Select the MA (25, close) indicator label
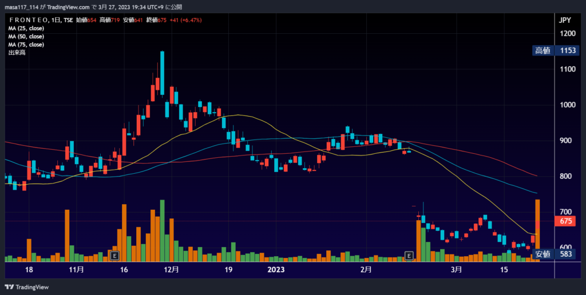586x295 pixels. [26, 29]
